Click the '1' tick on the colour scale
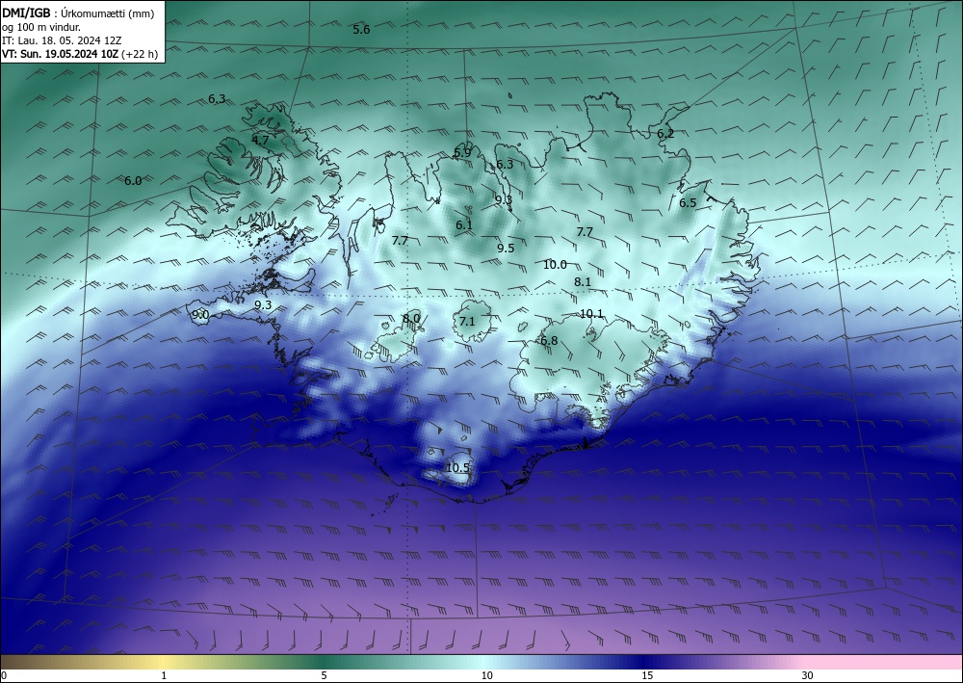The image size is (963, 683). click(x=164, y=675)
